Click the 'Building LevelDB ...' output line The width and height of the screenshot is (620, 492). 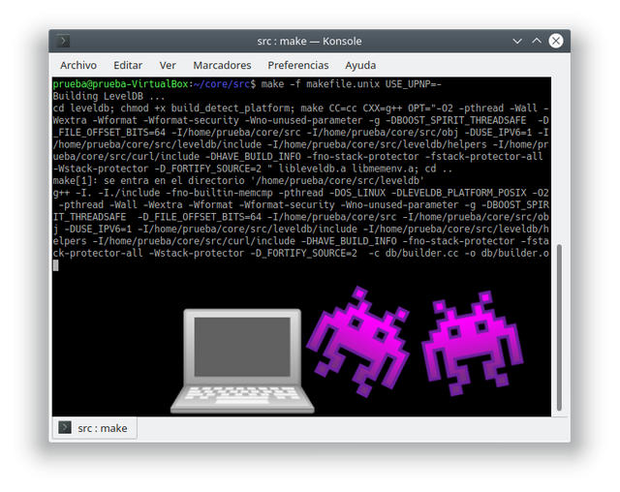[108, 97]
